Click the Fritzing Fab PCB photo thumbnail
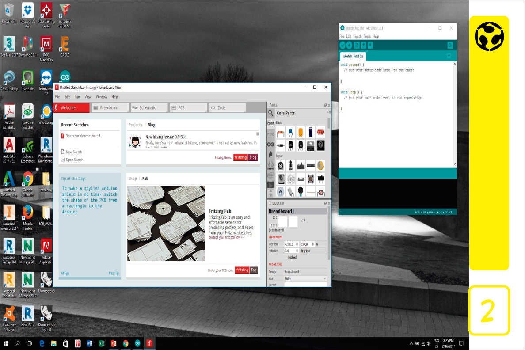This screenshot has width=525, height=350. tap(166, 224)
